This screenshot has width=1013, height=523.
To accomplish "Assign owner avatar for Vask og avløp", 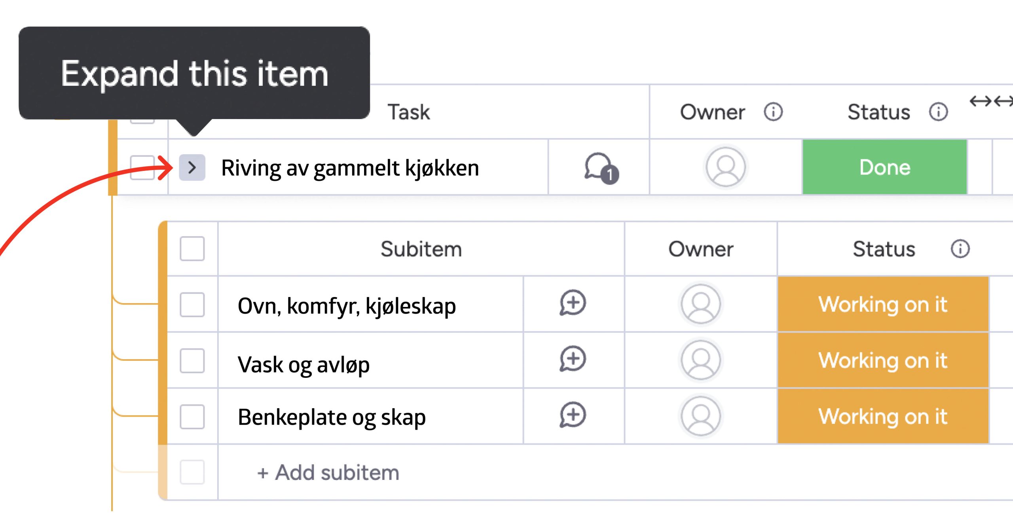I will point(700,360).
